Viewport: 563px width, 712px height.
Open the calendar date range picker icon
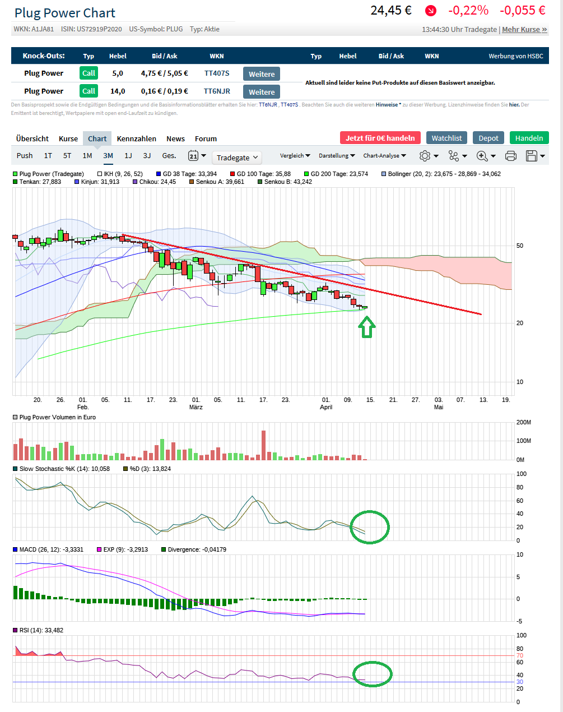pos(193,156)
